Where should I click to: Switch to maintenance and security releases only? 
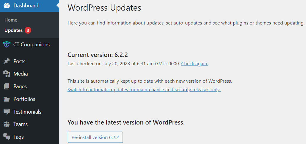pos(144,89)
